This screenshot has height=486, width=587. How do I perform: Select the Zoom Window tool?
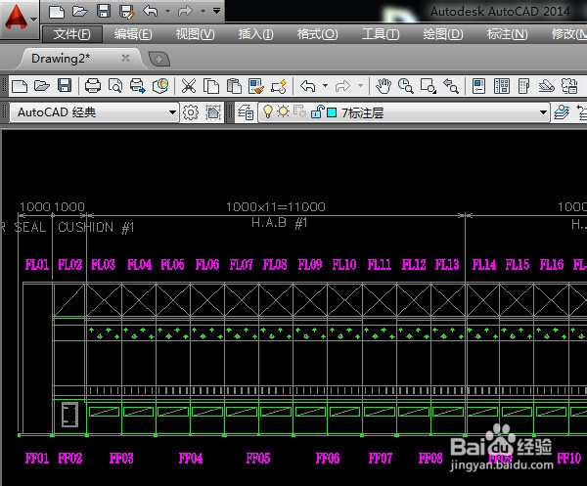coord(429,86)
